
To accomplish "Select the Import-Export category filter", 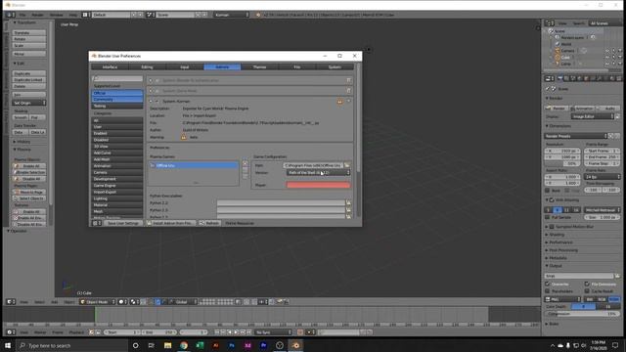I will (x=117, y=192).
